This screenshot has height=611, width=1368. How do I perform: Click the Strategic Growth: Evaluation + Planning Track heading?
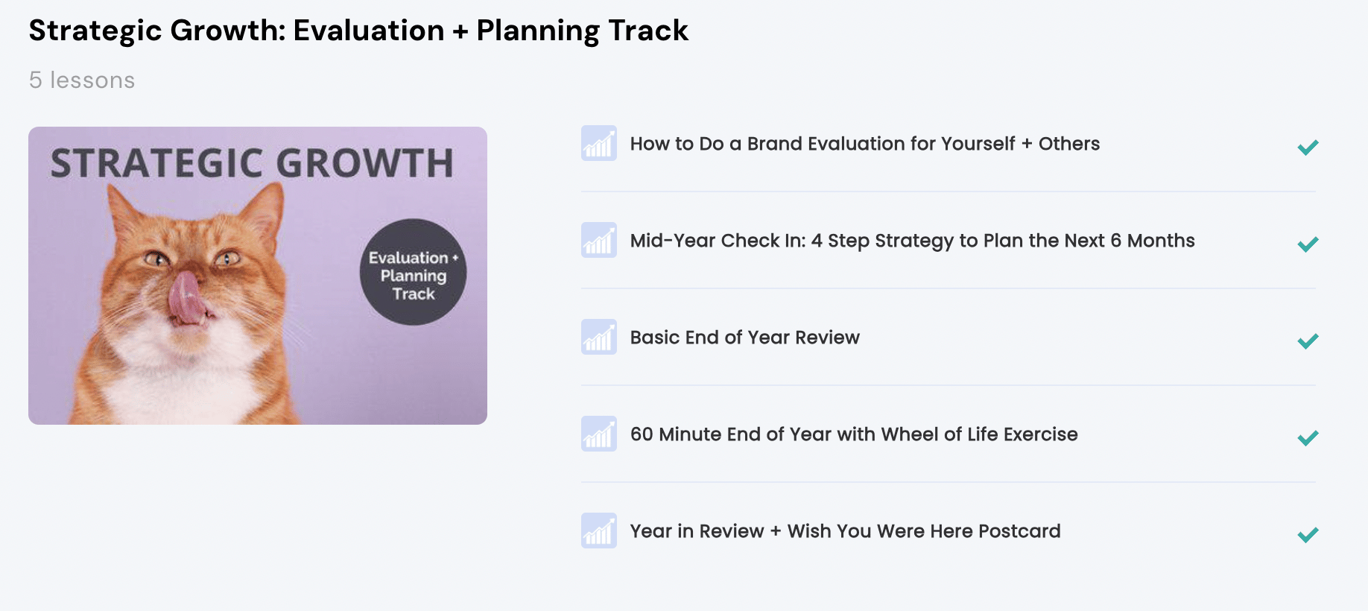(x=358, y=31)
